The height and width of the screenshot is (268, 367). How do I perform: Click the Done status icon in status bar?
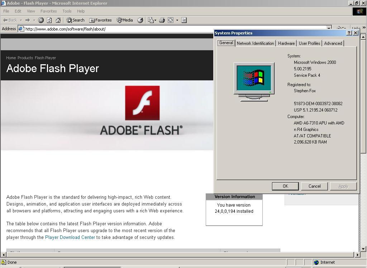point(4,262)
